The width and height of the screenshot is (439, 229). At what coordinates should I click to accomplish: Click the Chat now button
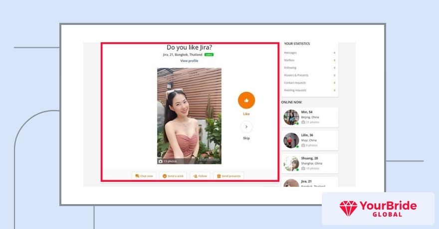click(x=144, y=176)
